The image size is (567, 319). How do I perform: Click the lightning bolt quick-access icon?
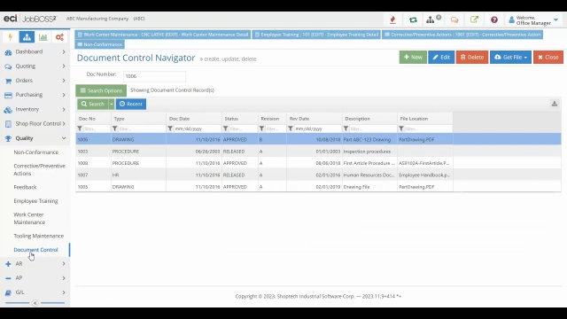click(x=10, y=37)
